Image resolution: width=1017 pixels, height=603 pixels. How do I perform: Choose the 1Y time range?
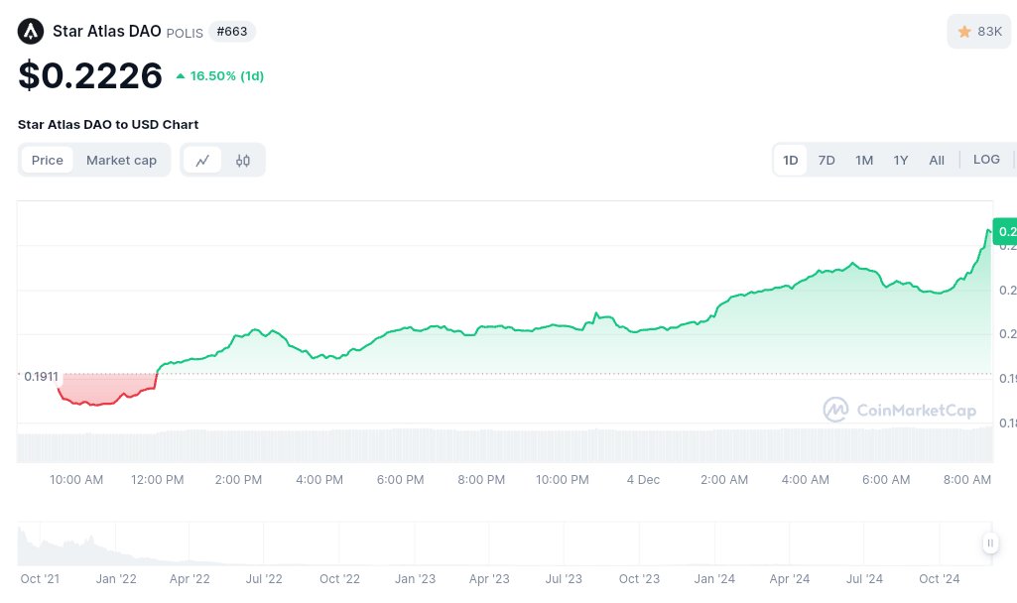click(x=900, y=160)
